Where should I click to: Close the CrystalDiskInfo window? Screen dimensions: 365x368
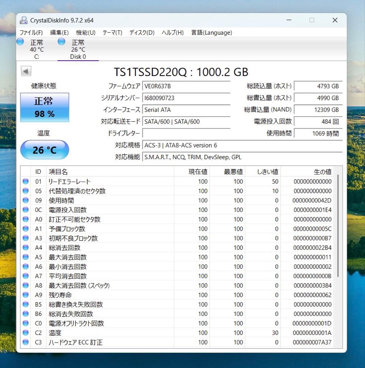335,20
